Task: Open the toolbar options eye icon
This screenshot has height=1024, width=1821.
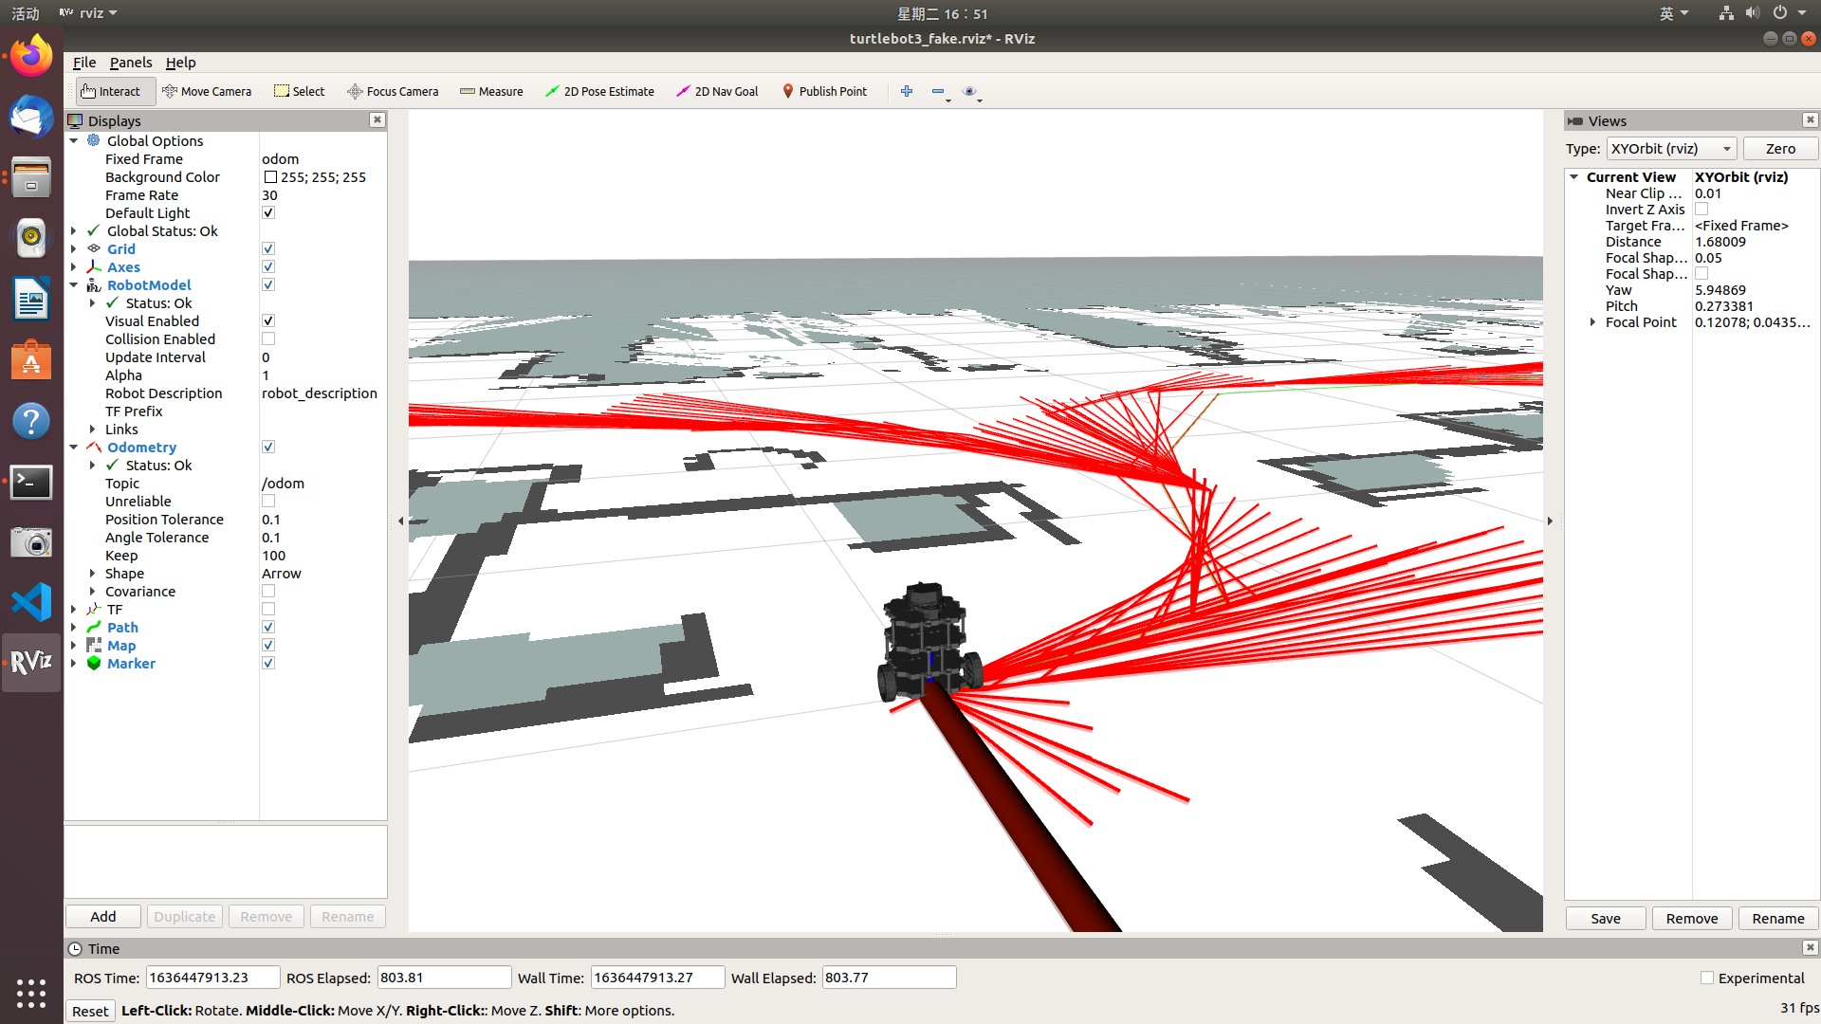Action: pos(969,91)
